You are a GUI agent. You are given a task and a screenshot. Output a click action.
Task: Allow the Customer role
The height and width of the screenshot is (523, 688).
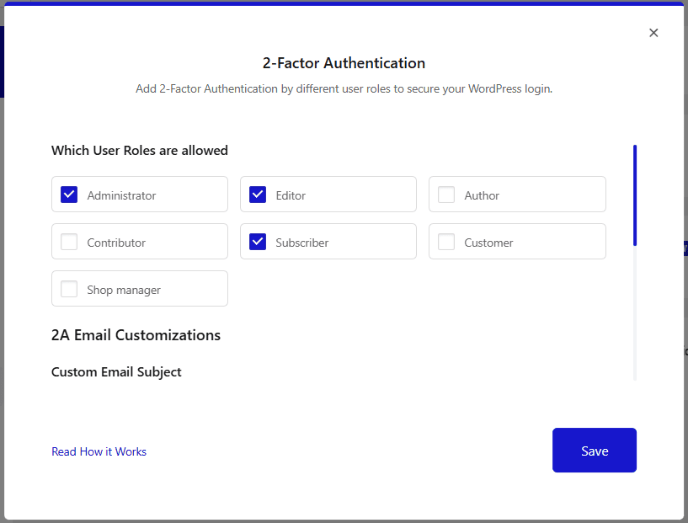pos(446,242)
